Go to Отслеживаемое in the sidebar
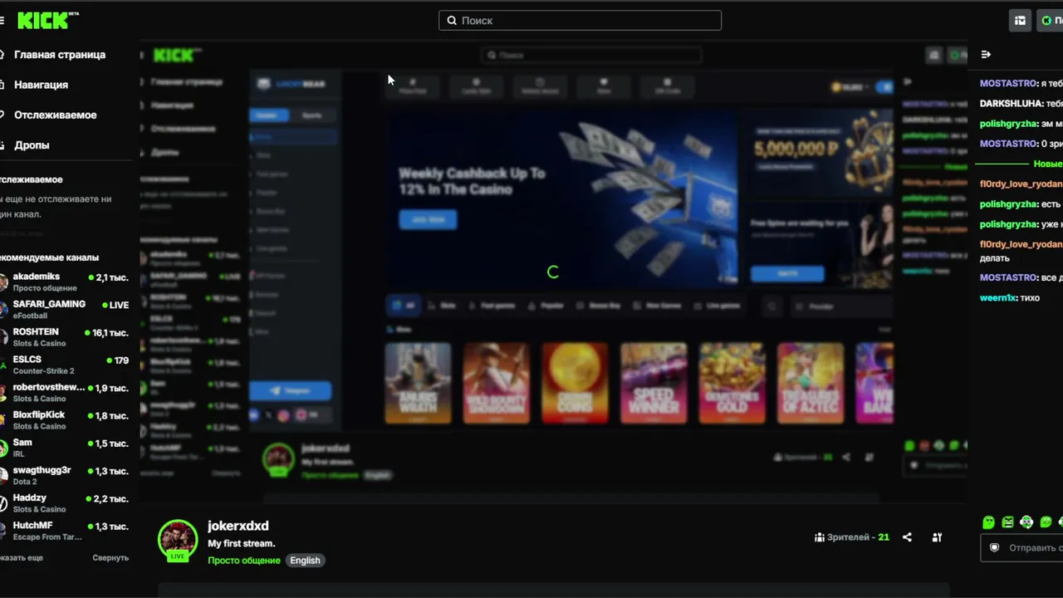Screen dimensions: 1063x598 coord(55,115)
